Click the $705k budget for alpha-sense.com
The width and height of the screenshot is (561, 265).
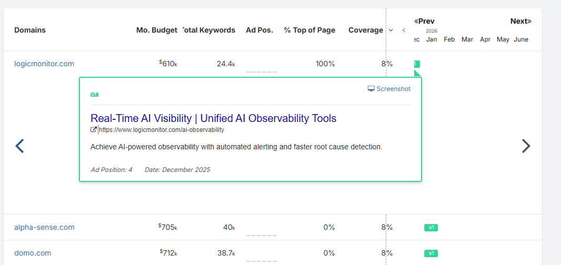168,227
